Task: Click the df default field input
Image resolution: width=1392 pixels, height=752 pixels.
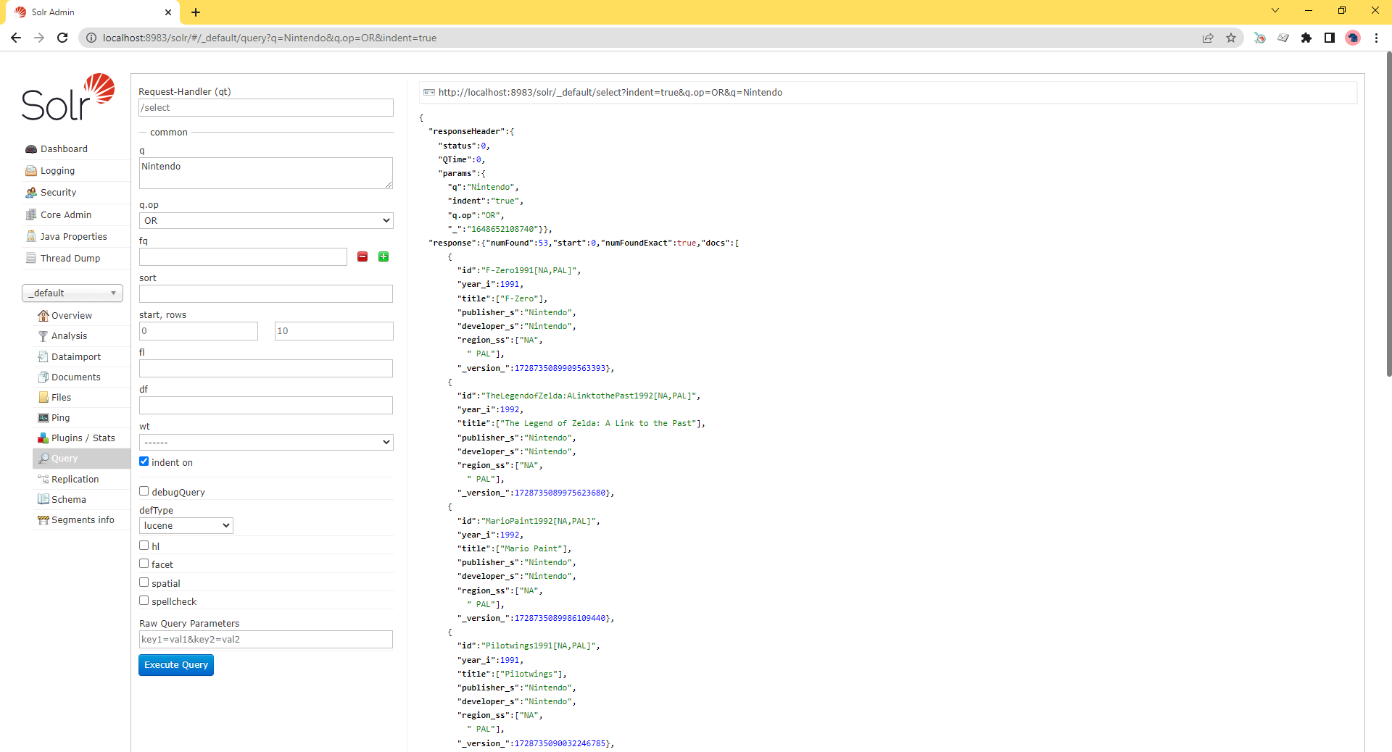Action: pyautogui.click(x=266, y=405)
